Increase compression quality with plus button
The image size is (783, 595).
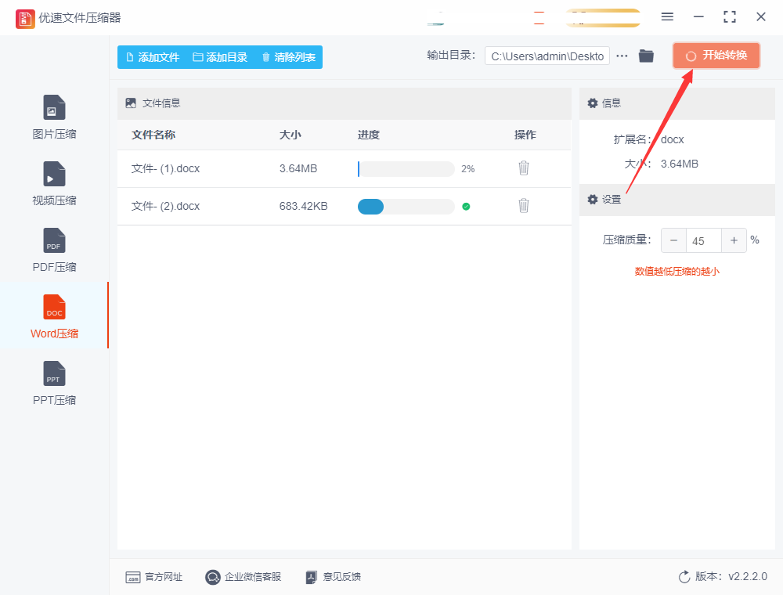[734, 240]
